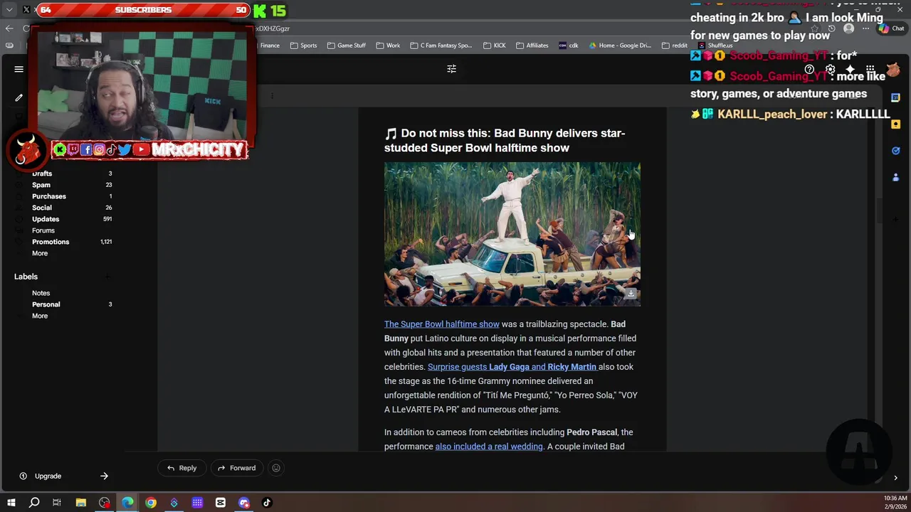
Task: Add emoji reaction to the email
Action: tap(276, 468)
